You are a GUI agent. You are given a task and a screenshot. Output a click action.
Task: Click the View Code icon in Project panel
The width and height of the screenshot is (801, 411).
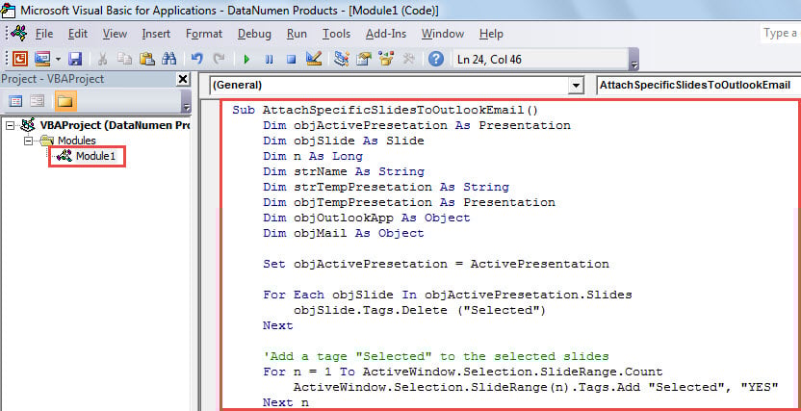pyautogui.click(x=16, y=101)
